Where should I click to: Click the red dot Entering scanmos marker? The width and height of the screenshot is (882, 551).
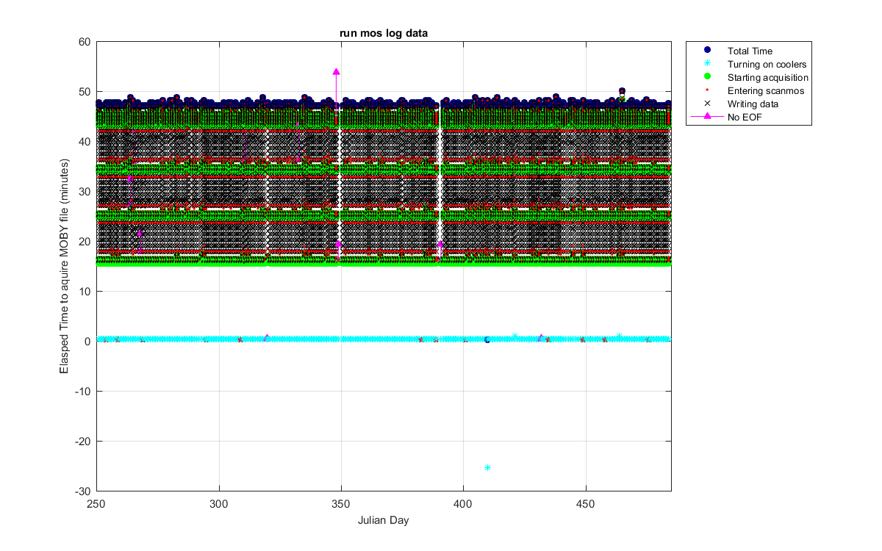(707, 90)
